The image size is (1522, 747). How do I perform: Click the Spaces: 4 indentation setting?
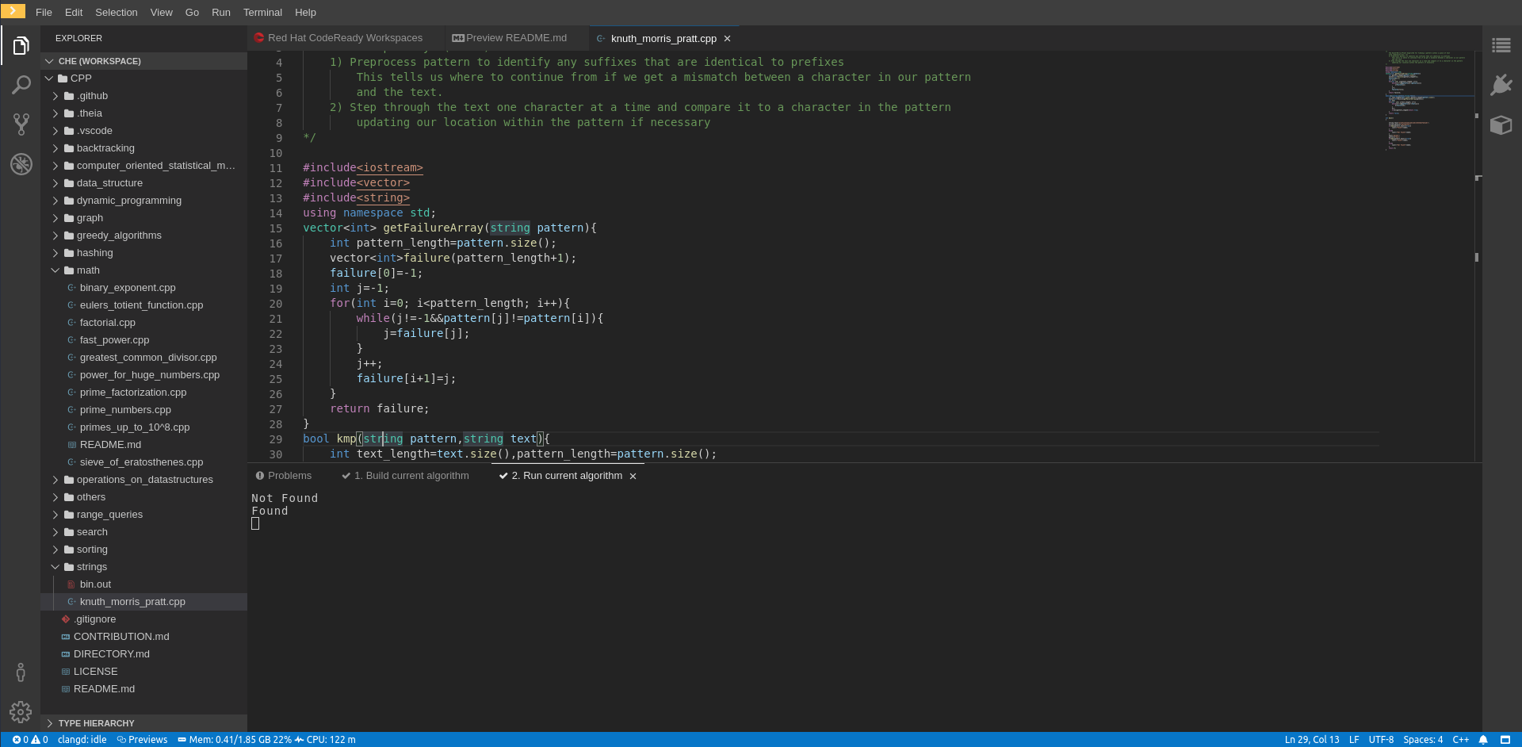pos(1423,740)
